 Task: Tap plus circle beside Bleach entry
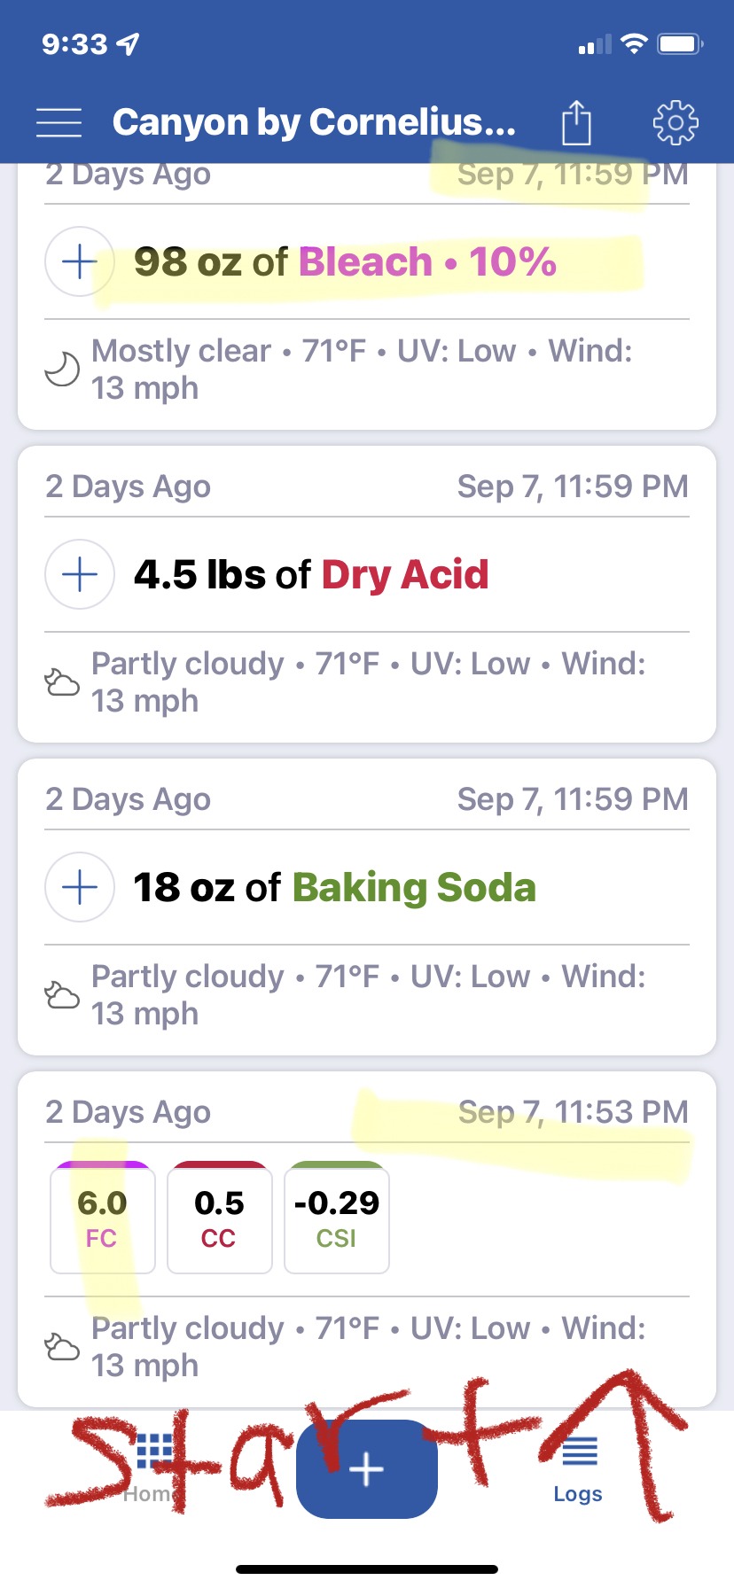coord(80,262)
